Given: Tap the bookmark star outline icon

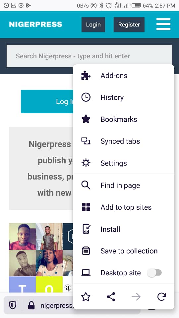Looking at the screenshot, I should click(86, 297).
